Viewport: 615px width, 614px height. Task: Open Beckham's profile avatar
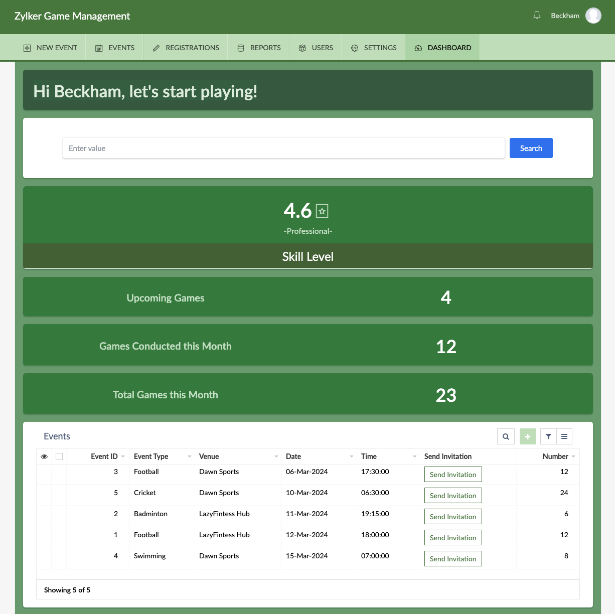pos(593,16)
